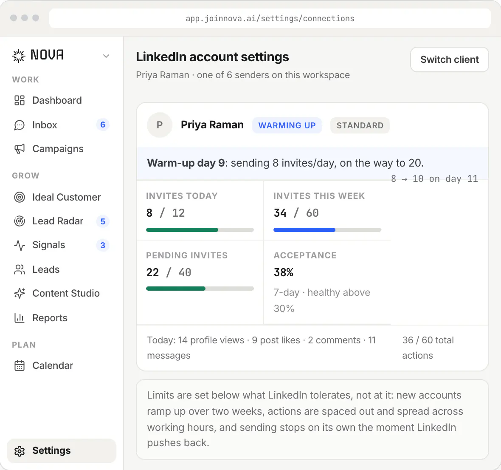Screen dimensions: 501x470
Task: Click the Lead Radar badge showing 5
Action: pyautogui.click(x=103, y=221)
